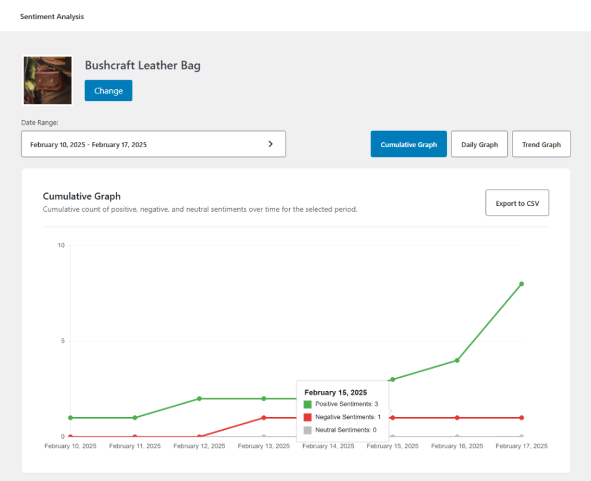Viewport: 591px width, 481px height.
Task: Click the chevron arrow in date range
Action: (270, 144)
